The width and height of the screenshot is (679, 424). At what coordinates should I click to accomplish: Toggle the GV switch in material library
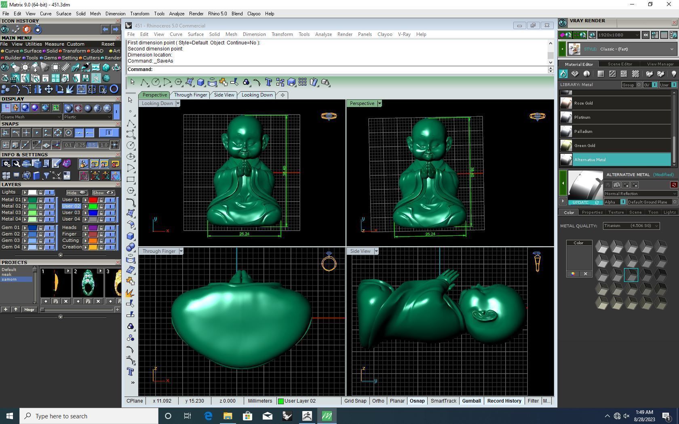(651, 85)
